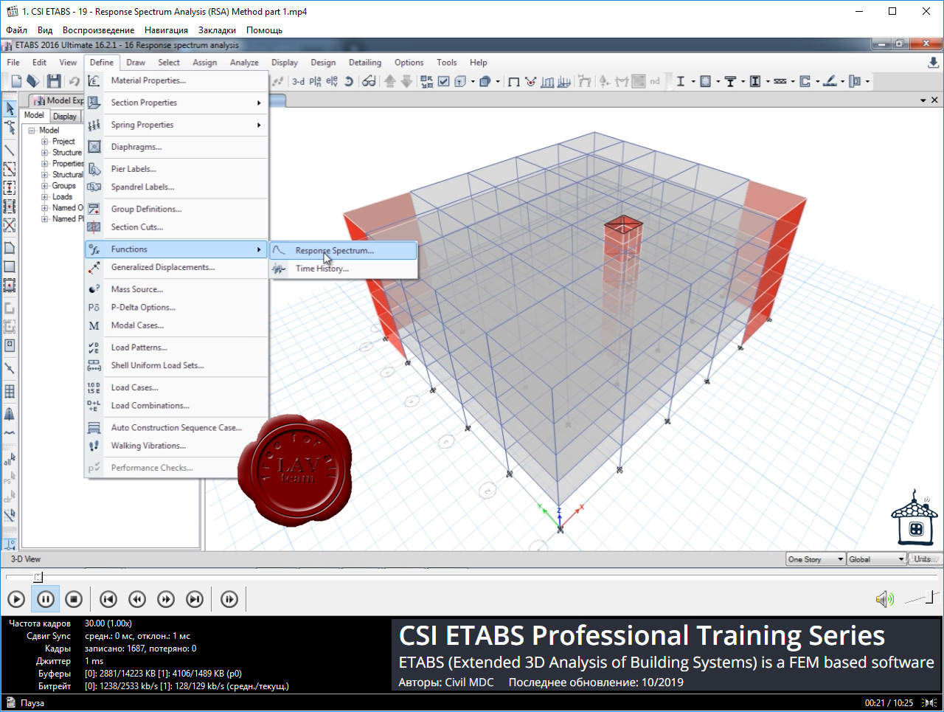Click the download arrow icon at top right
This screenshot has height=712, width=944.
(x=933, y=63)
